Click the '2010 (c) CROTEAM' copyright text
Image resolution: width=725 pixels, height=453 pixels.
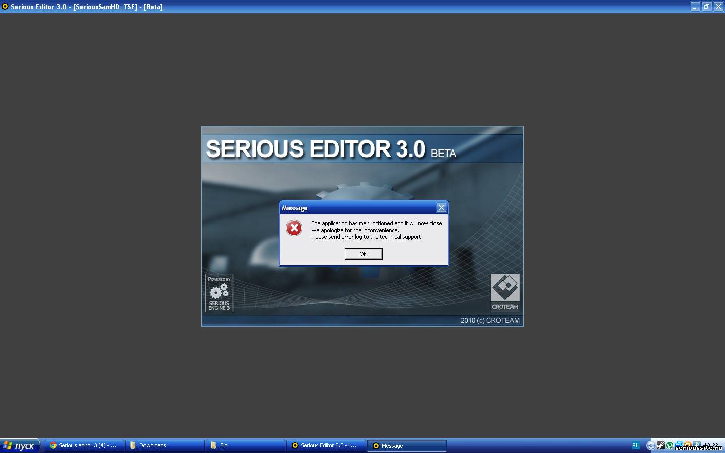[x=490, y=320]
